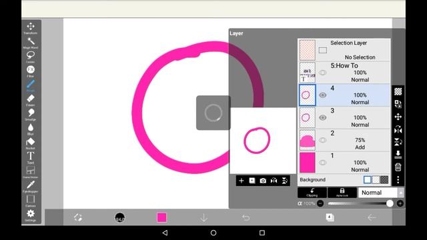Show layer 2 with eye icon
Image resolution: width=427 pixels, height=240 pixels.
323,140
